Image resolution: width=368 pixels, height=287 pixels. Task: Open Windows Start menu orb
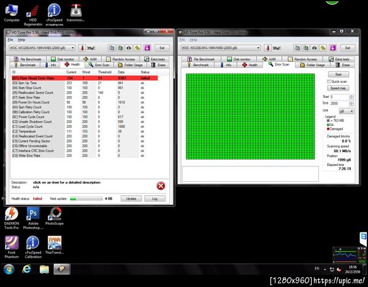9,269
